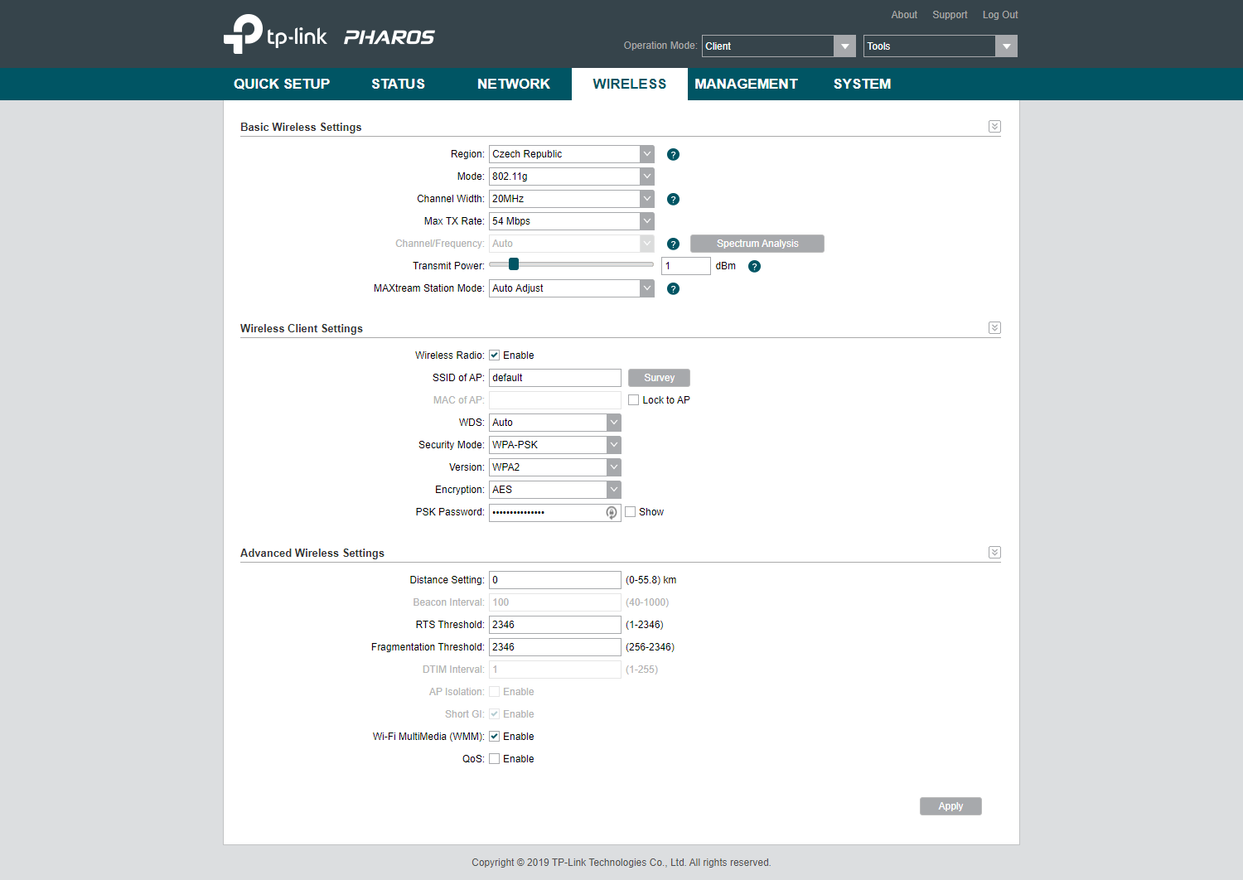
Task: Click help icon for MAXtream Station Mode
Action: (x=673, y=289)
